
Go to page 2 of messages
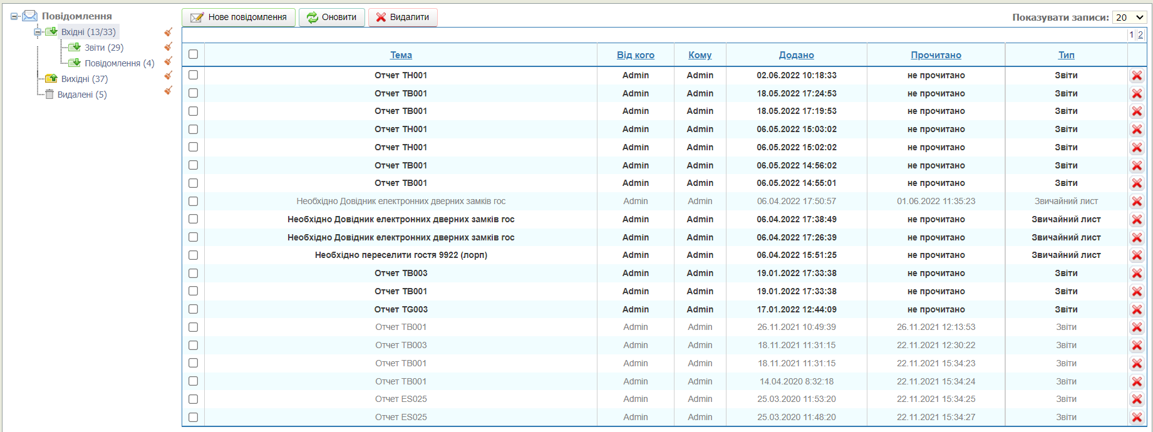1140,35
